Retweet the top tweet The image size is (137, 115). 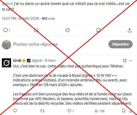coord(36,30)
